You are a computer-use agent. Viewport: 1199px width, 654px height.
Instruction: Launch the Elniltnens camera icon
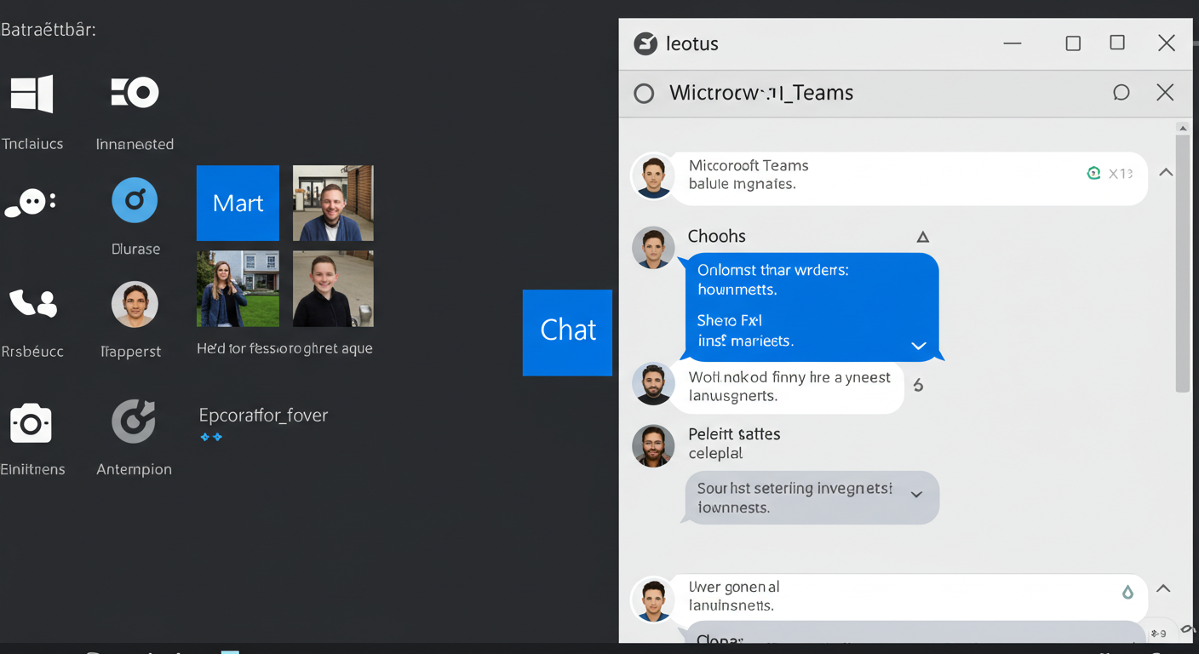pyautogui.click(x=30, y=422)
